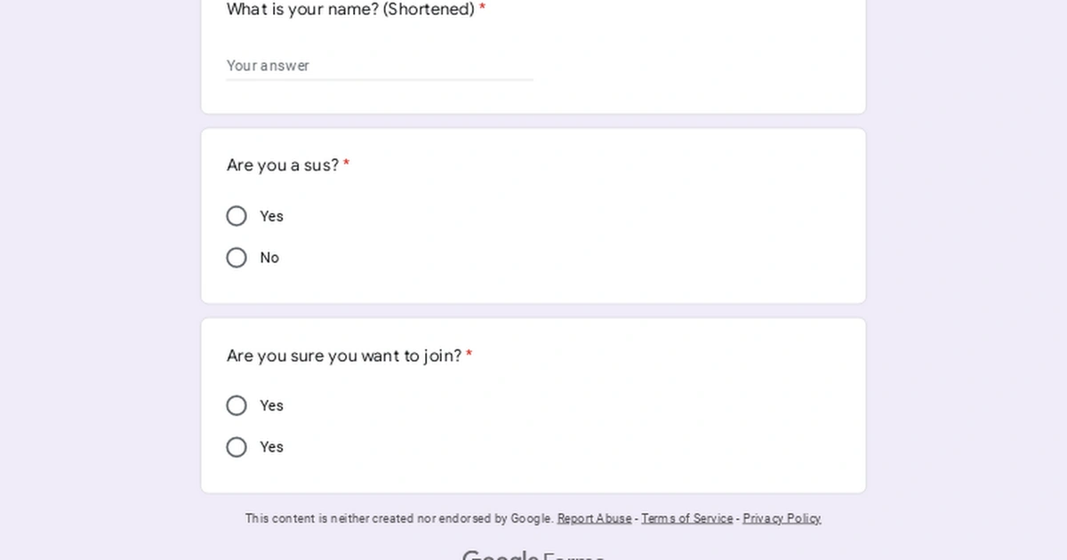1067x560 pixels.
Task: Open the Terms of Service link
Action: tap(686, 518)
